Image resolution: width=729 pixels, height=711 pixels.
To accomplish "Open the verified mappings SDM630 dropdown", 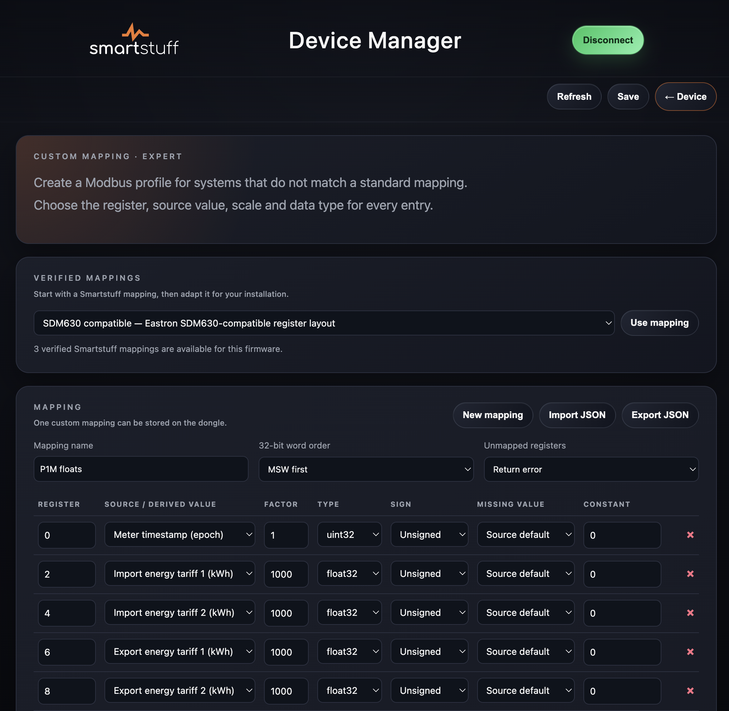I will [x=324, y=323].
